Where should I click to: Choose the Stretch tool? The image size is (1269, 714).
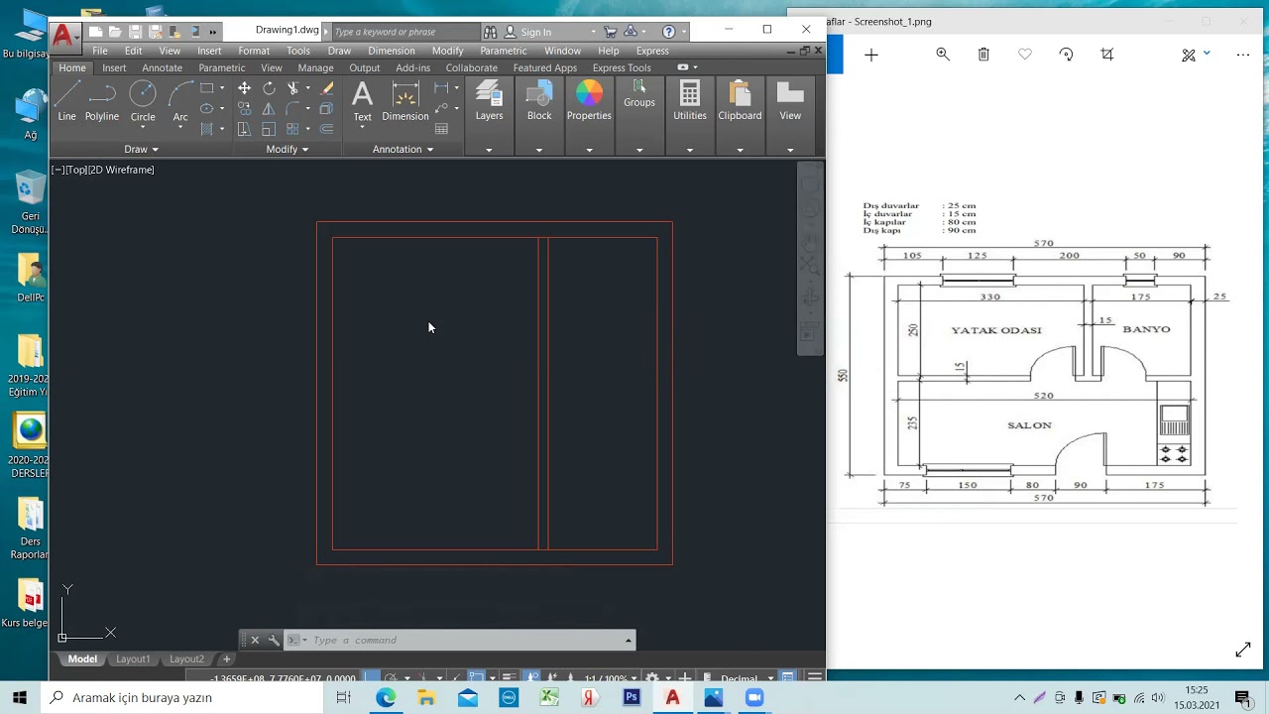tap(244, 129)
